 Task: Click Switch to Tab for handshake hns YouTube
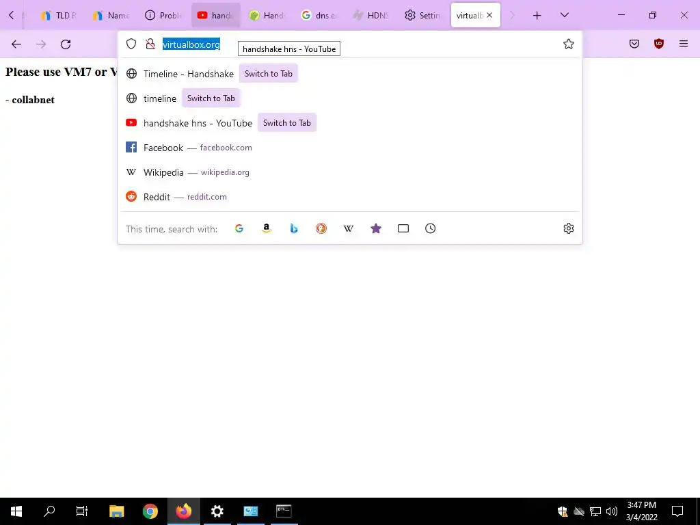(x=286, y=123)
